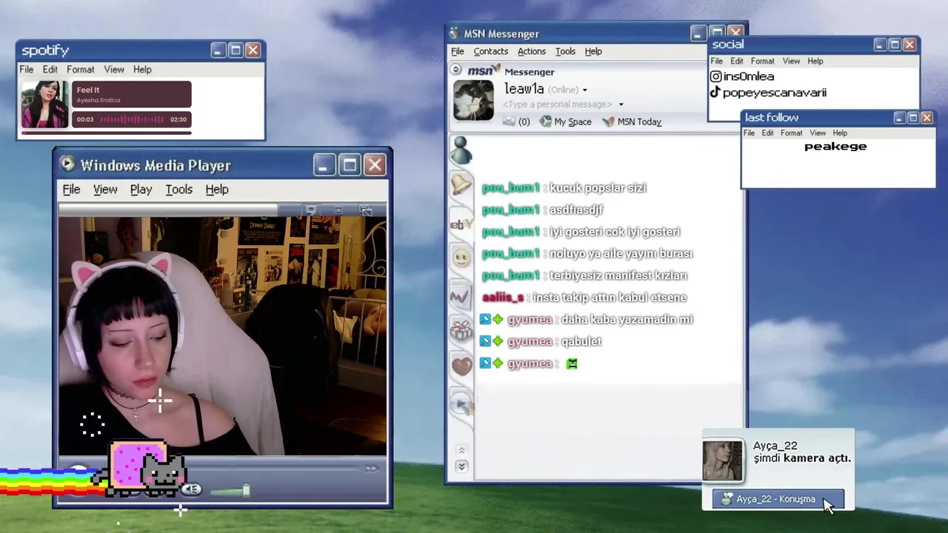Open Format menu in spotify window
The height and width of the screenshot is (533, 948).
point(80,70)
